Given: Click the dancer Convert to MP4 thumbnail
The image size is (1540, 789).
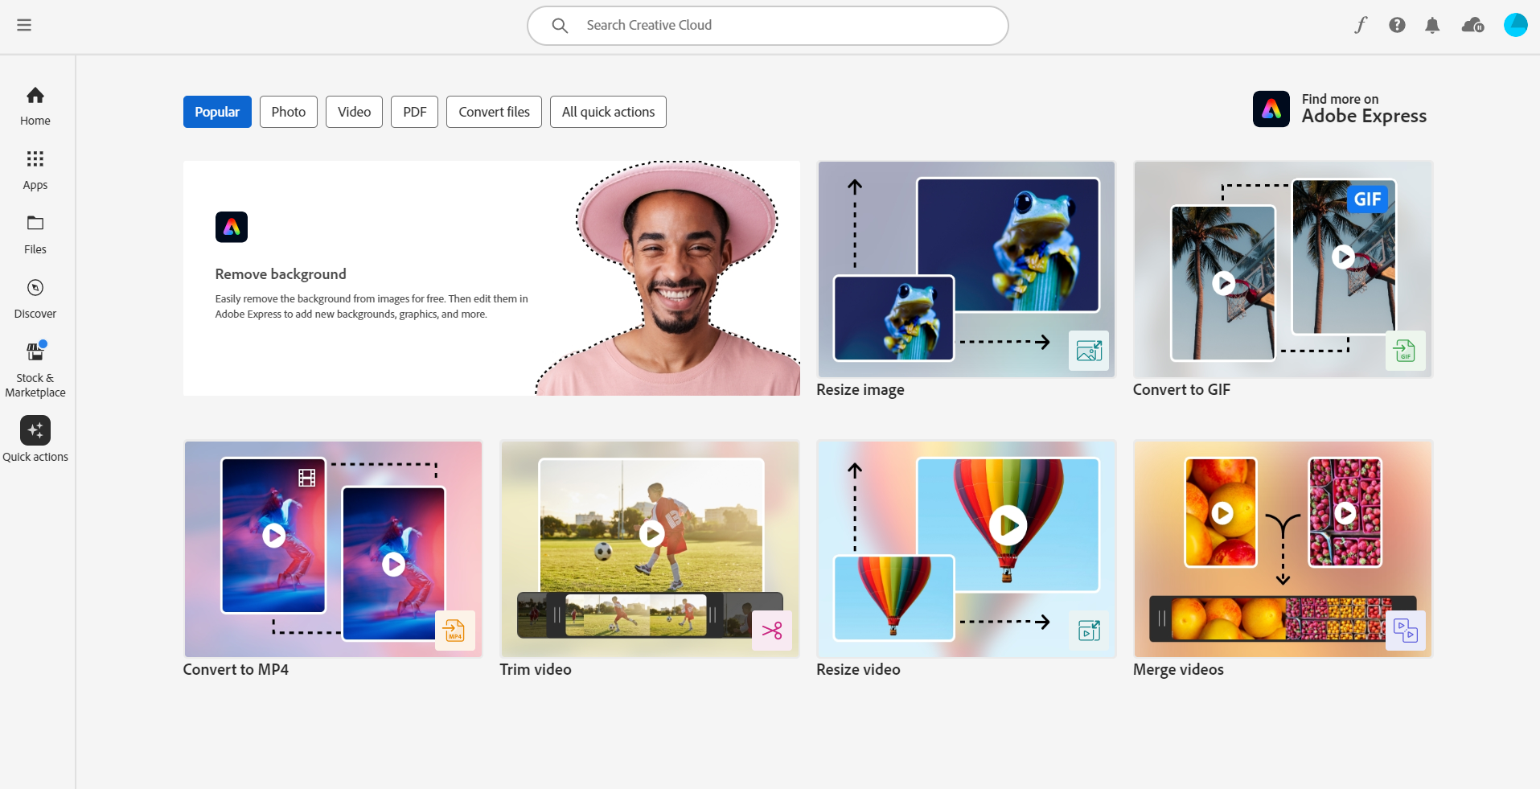Looking at the screenshot, I should coord(333,549).
